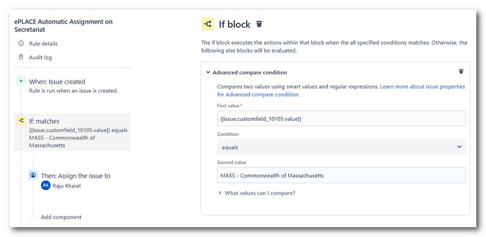The image size is (486, 237).
Task: Open the Condition equals dropdown
Action: click(x=341, y=147)
